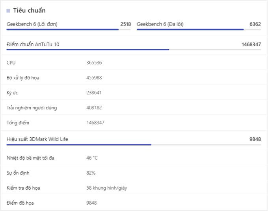The width and height of the screenshot is (268, 211).
Task: Select the Điểm đồ họa row
Action: tap(134, 203)
